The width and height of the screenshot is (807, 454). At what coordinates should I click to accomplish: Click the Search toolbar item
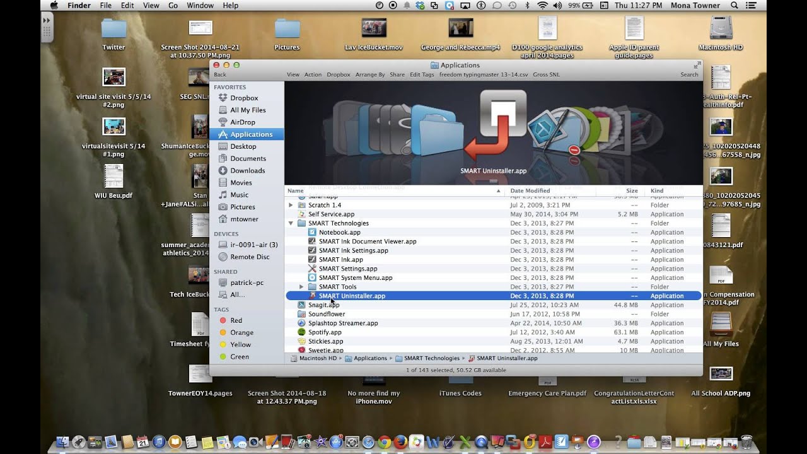coord(689,74)
